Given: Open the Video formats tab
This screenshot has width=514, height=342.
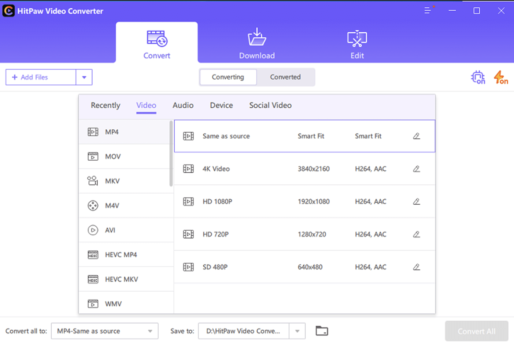Looking at the screenshot, I should (x=146, y=105).
